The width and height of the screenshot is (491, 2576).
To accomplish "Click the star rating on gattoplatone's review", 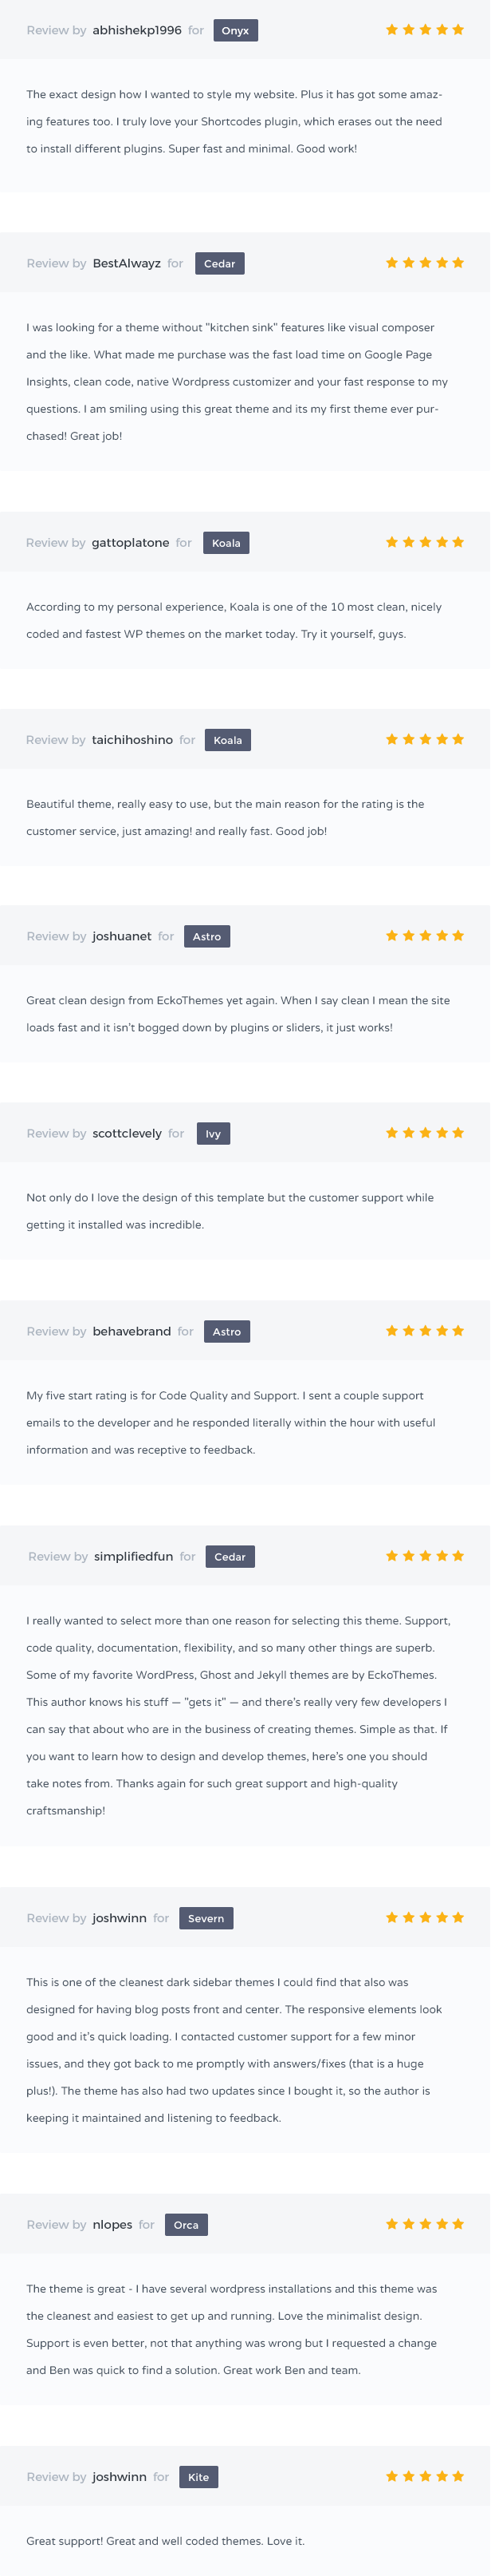I will [x=425, y=542].
